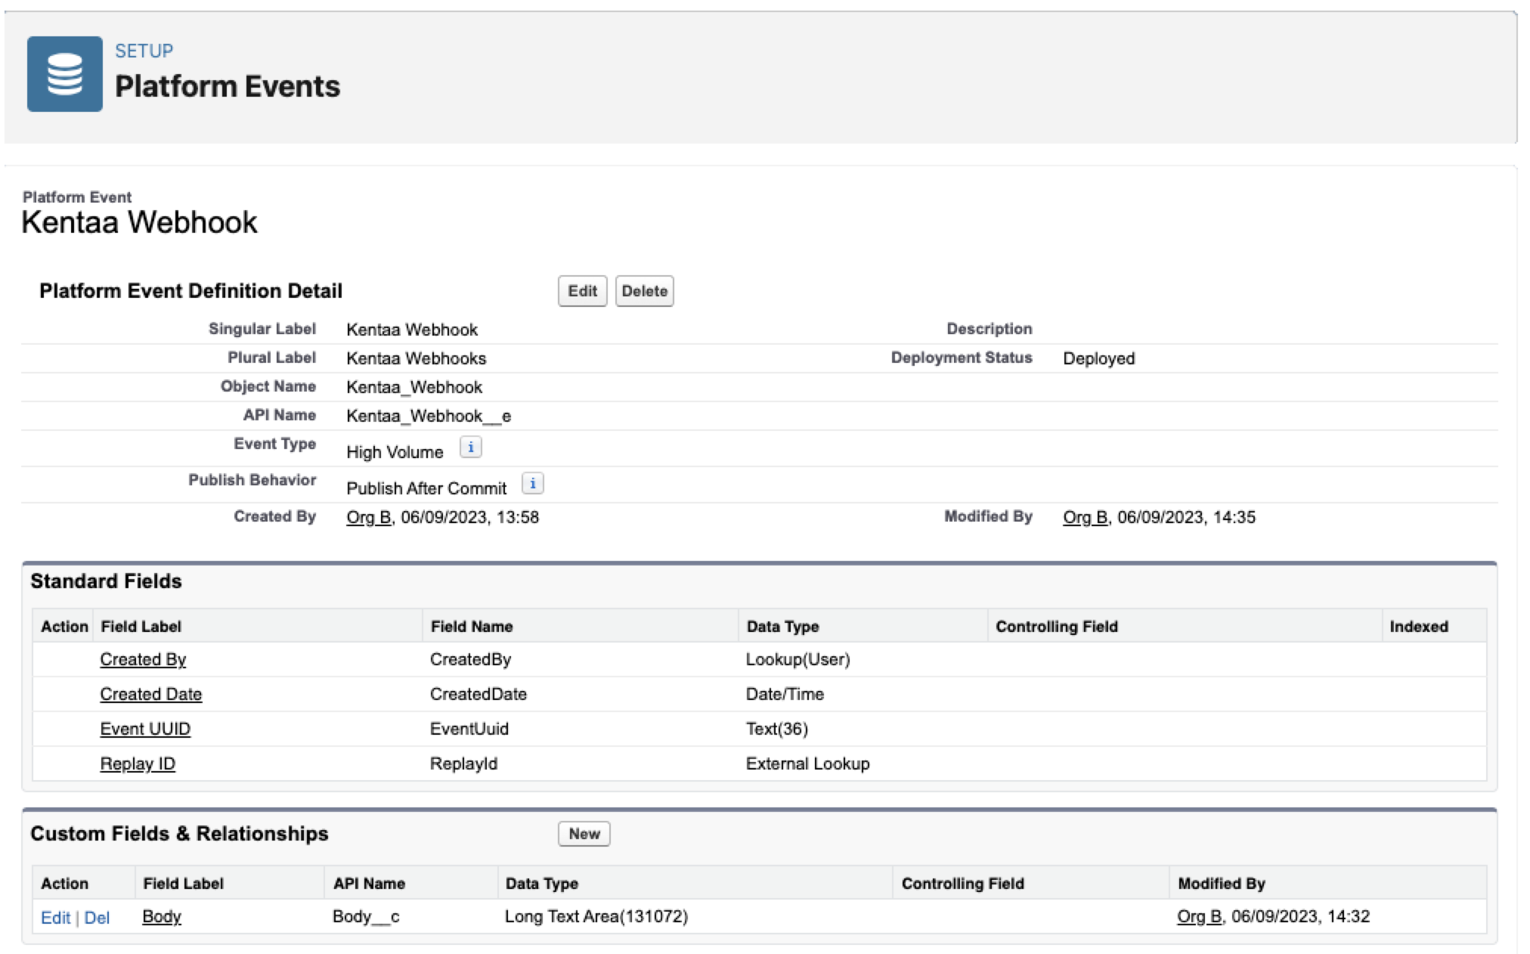The height and width of the screenshot is (954, 1530).
Task: Edit the Body custom field
Action: (55, 918)
